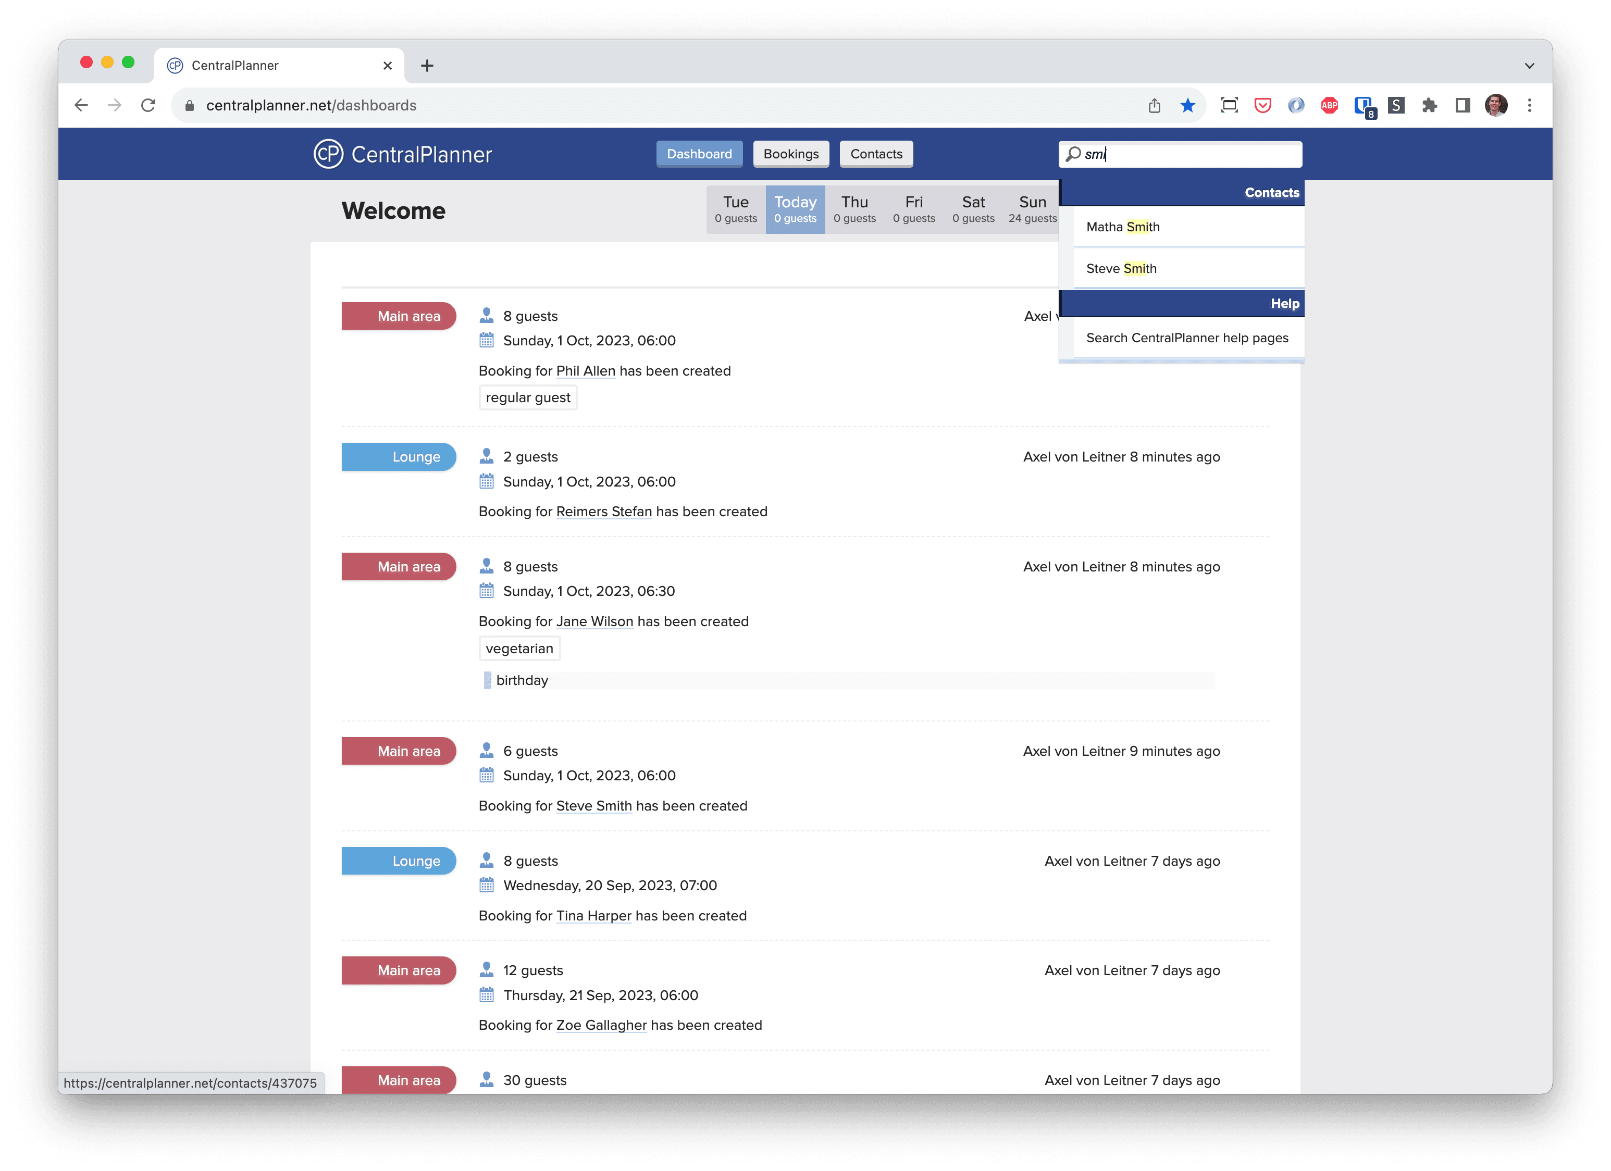Click Lounge label for Tina Harper booking
The image size is (1611, 1171).
pyautogui.click(x=399, y=861)
